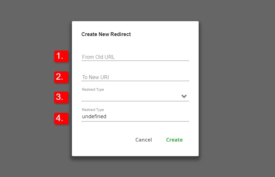Click the down chevron icon in Redirect Type
Image resolution: width=275 pixels, height=177 pixels.
pos(184,96)
